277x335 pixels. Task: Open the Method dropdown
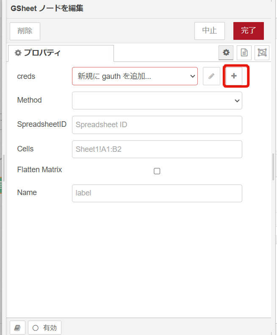pyautogui.click(x=157, y=100)
